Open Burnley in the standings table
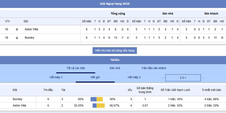The height and width of the screenshot is (113, 226). [29, 38]
